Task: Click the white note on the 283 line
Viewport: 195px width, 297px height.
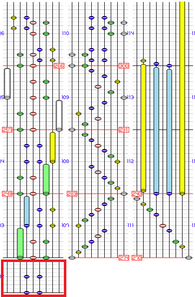Action: click(124, 193)
